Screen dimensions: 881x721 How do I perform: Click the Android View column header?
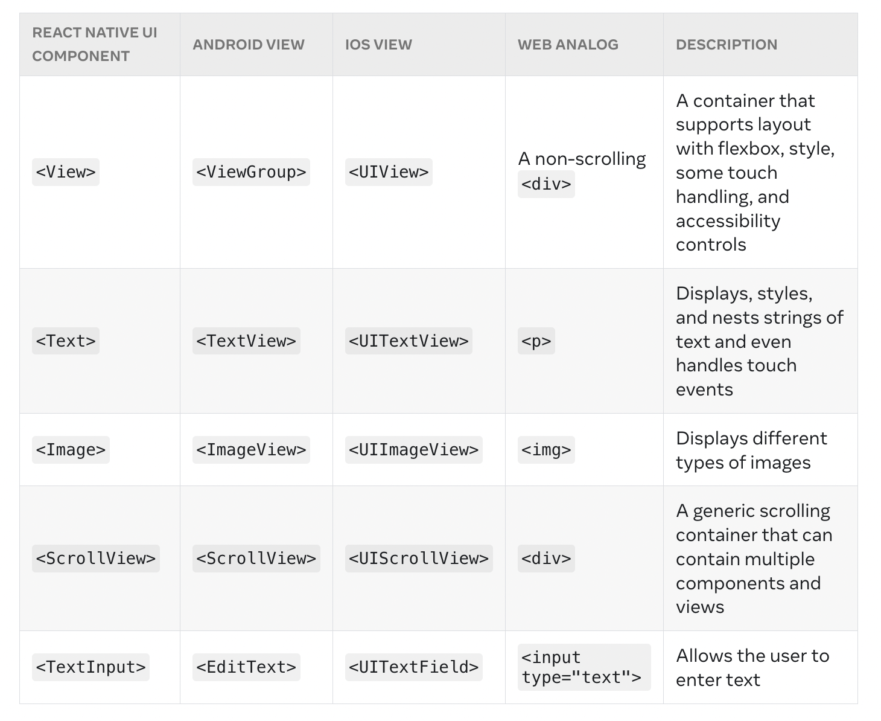tap(248, 45)
